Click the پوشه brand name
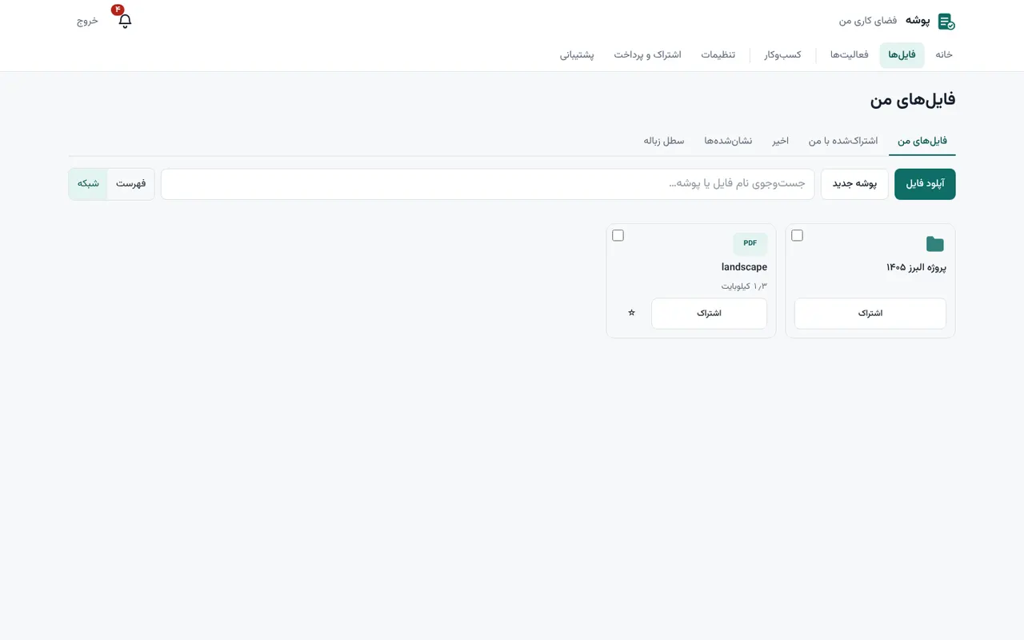 918,21
